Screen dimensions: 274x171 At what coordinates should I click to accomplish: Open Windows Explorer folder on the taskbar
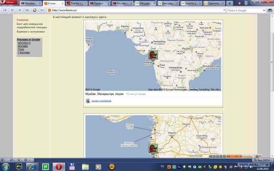click(85, 167)
